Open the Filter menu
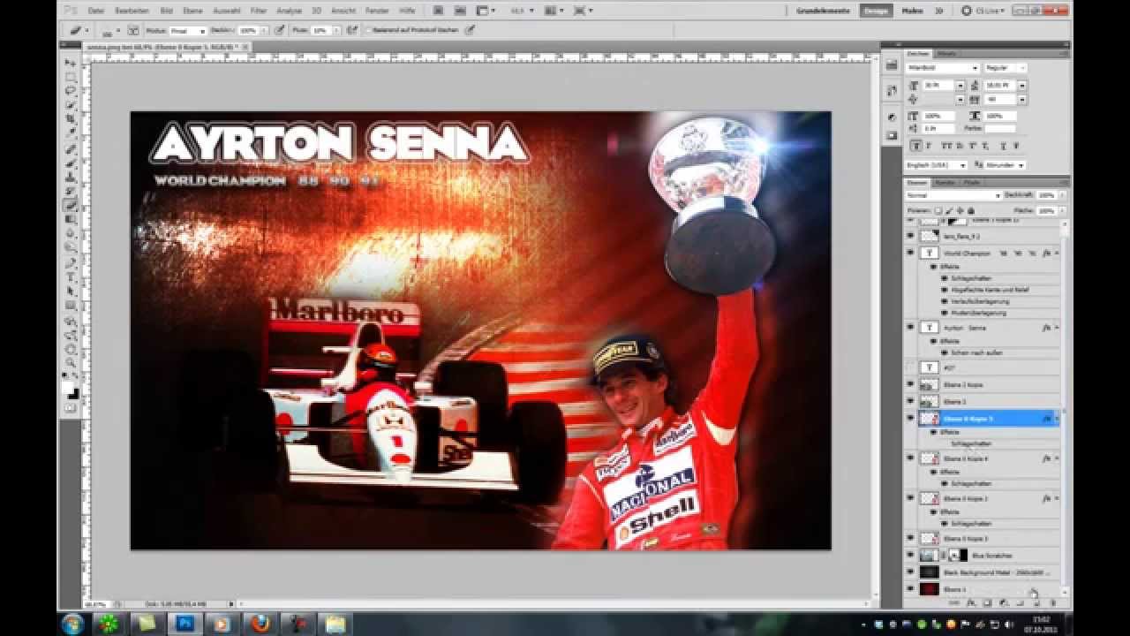The width and height of the screenshot is (1130, 636). [259, 11]
